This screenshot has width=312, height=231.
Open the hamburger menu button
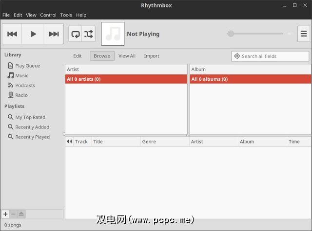(303, 34)
